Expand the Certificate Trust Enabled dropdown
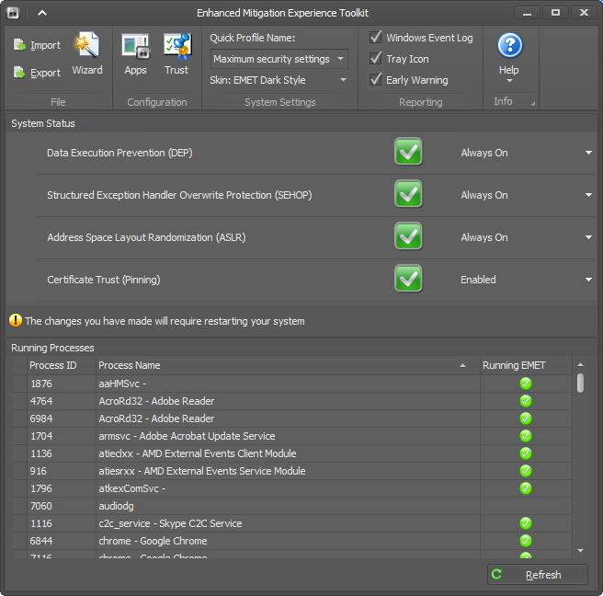603x596 pixels. click(x=588, y=280)
